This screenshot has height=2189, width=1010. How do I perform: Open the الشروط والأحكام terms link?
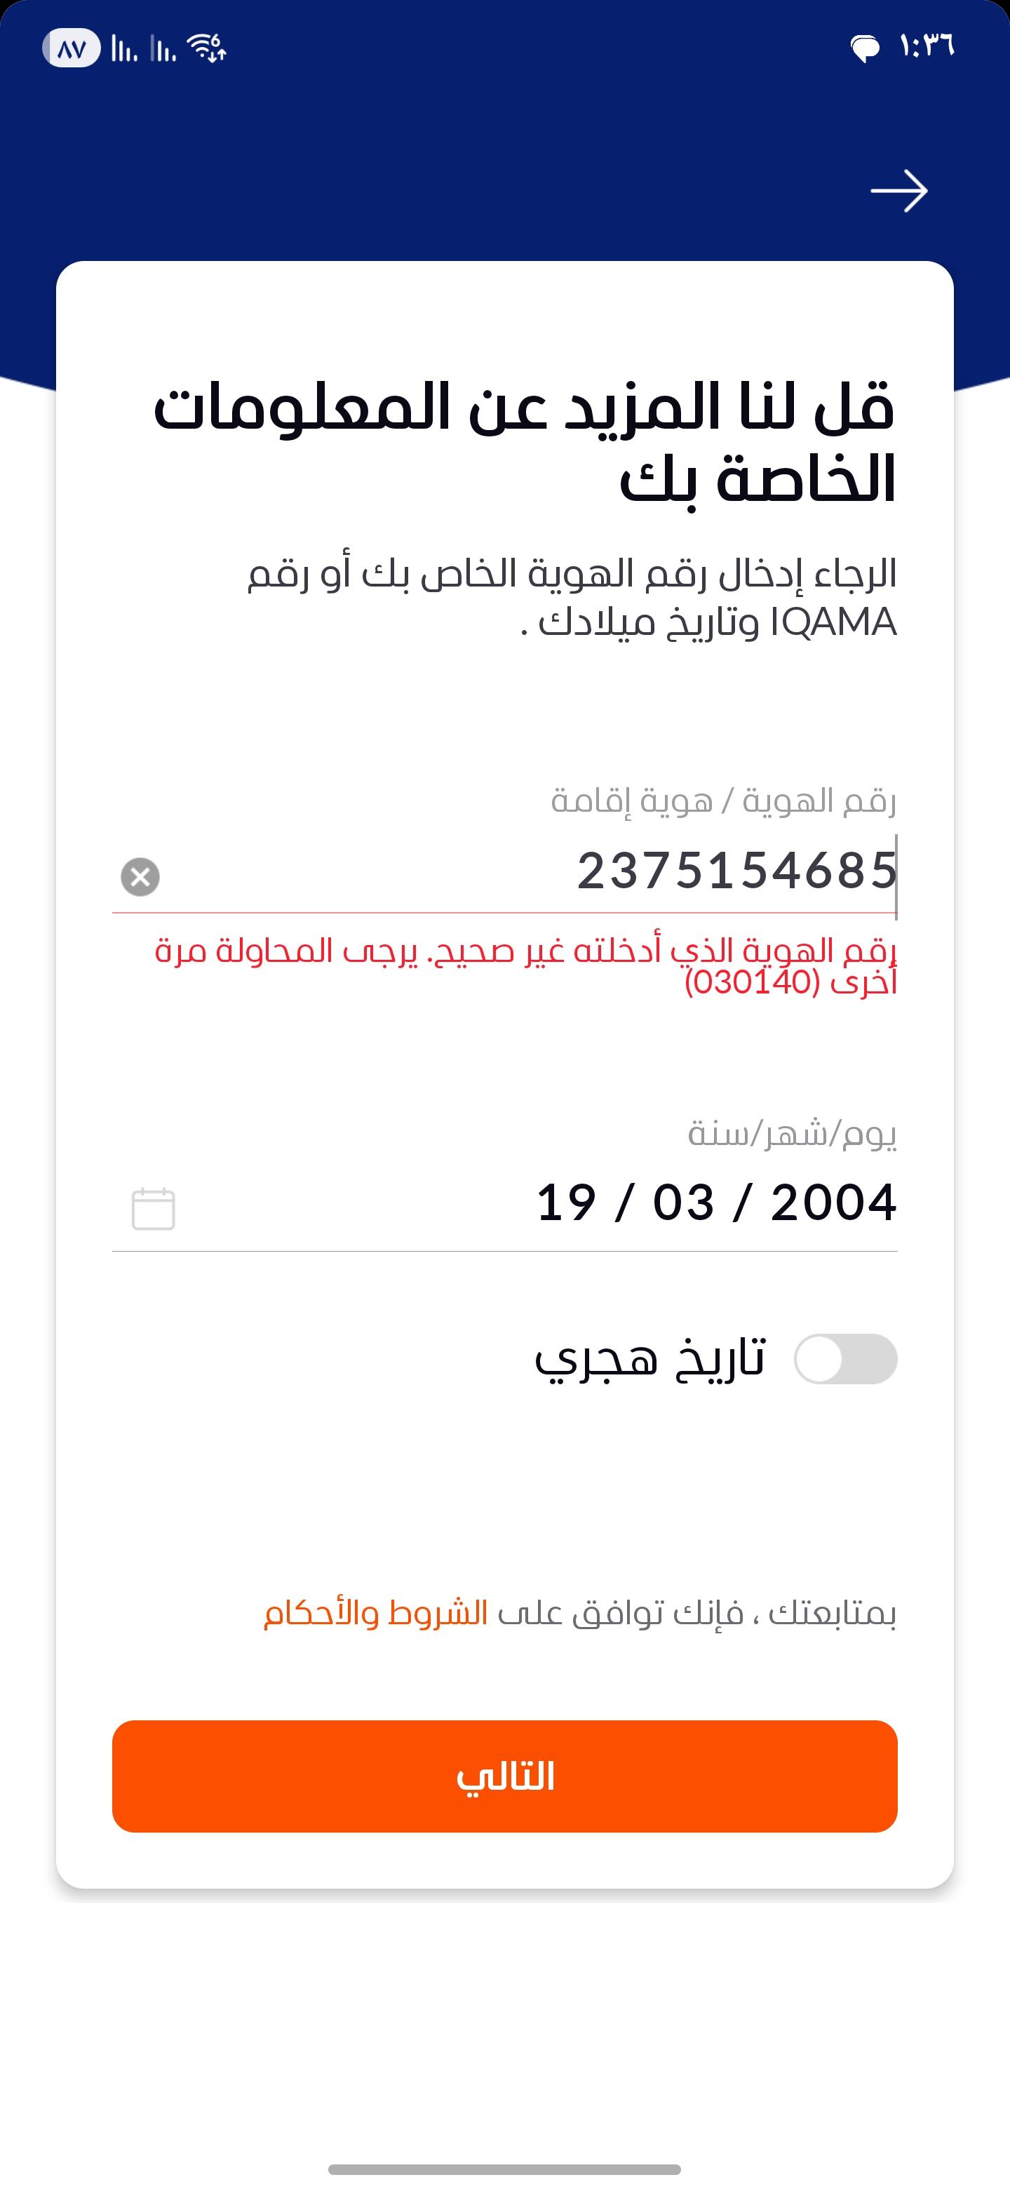pos(375,1613)
